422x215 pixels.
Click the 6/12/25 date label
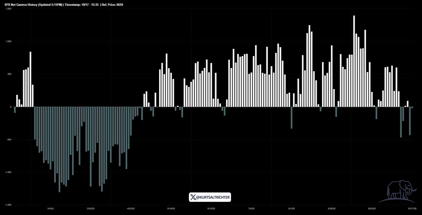tap(211, 208)
